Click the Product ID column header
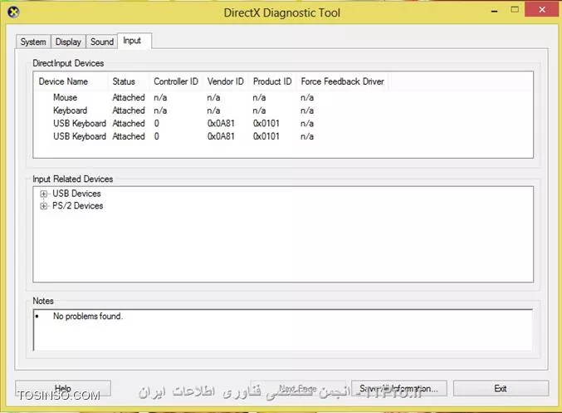Screen dimensions: 562x413 [272, 81]
